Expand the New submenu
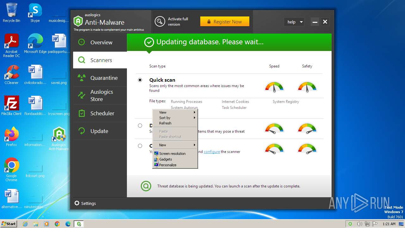The image size is (405, 228). click(175, 145)
